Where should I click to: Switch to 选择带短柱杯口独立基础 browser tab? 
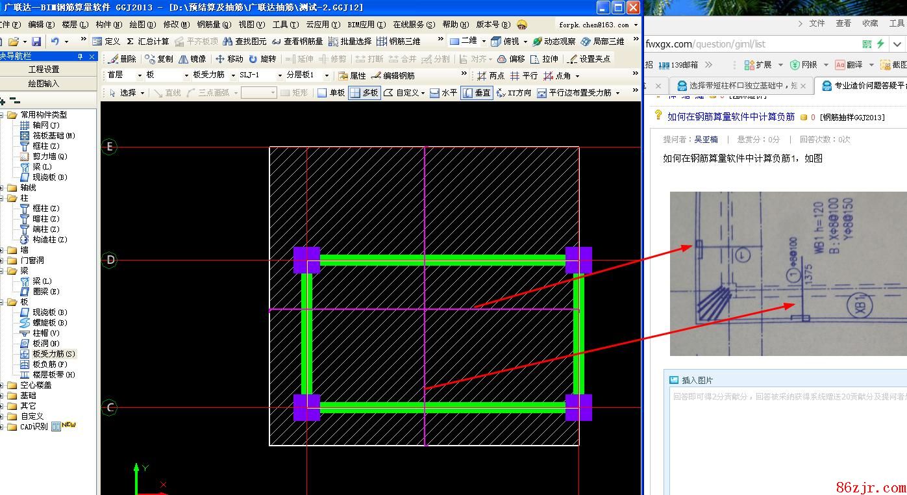tap(740, 86)
